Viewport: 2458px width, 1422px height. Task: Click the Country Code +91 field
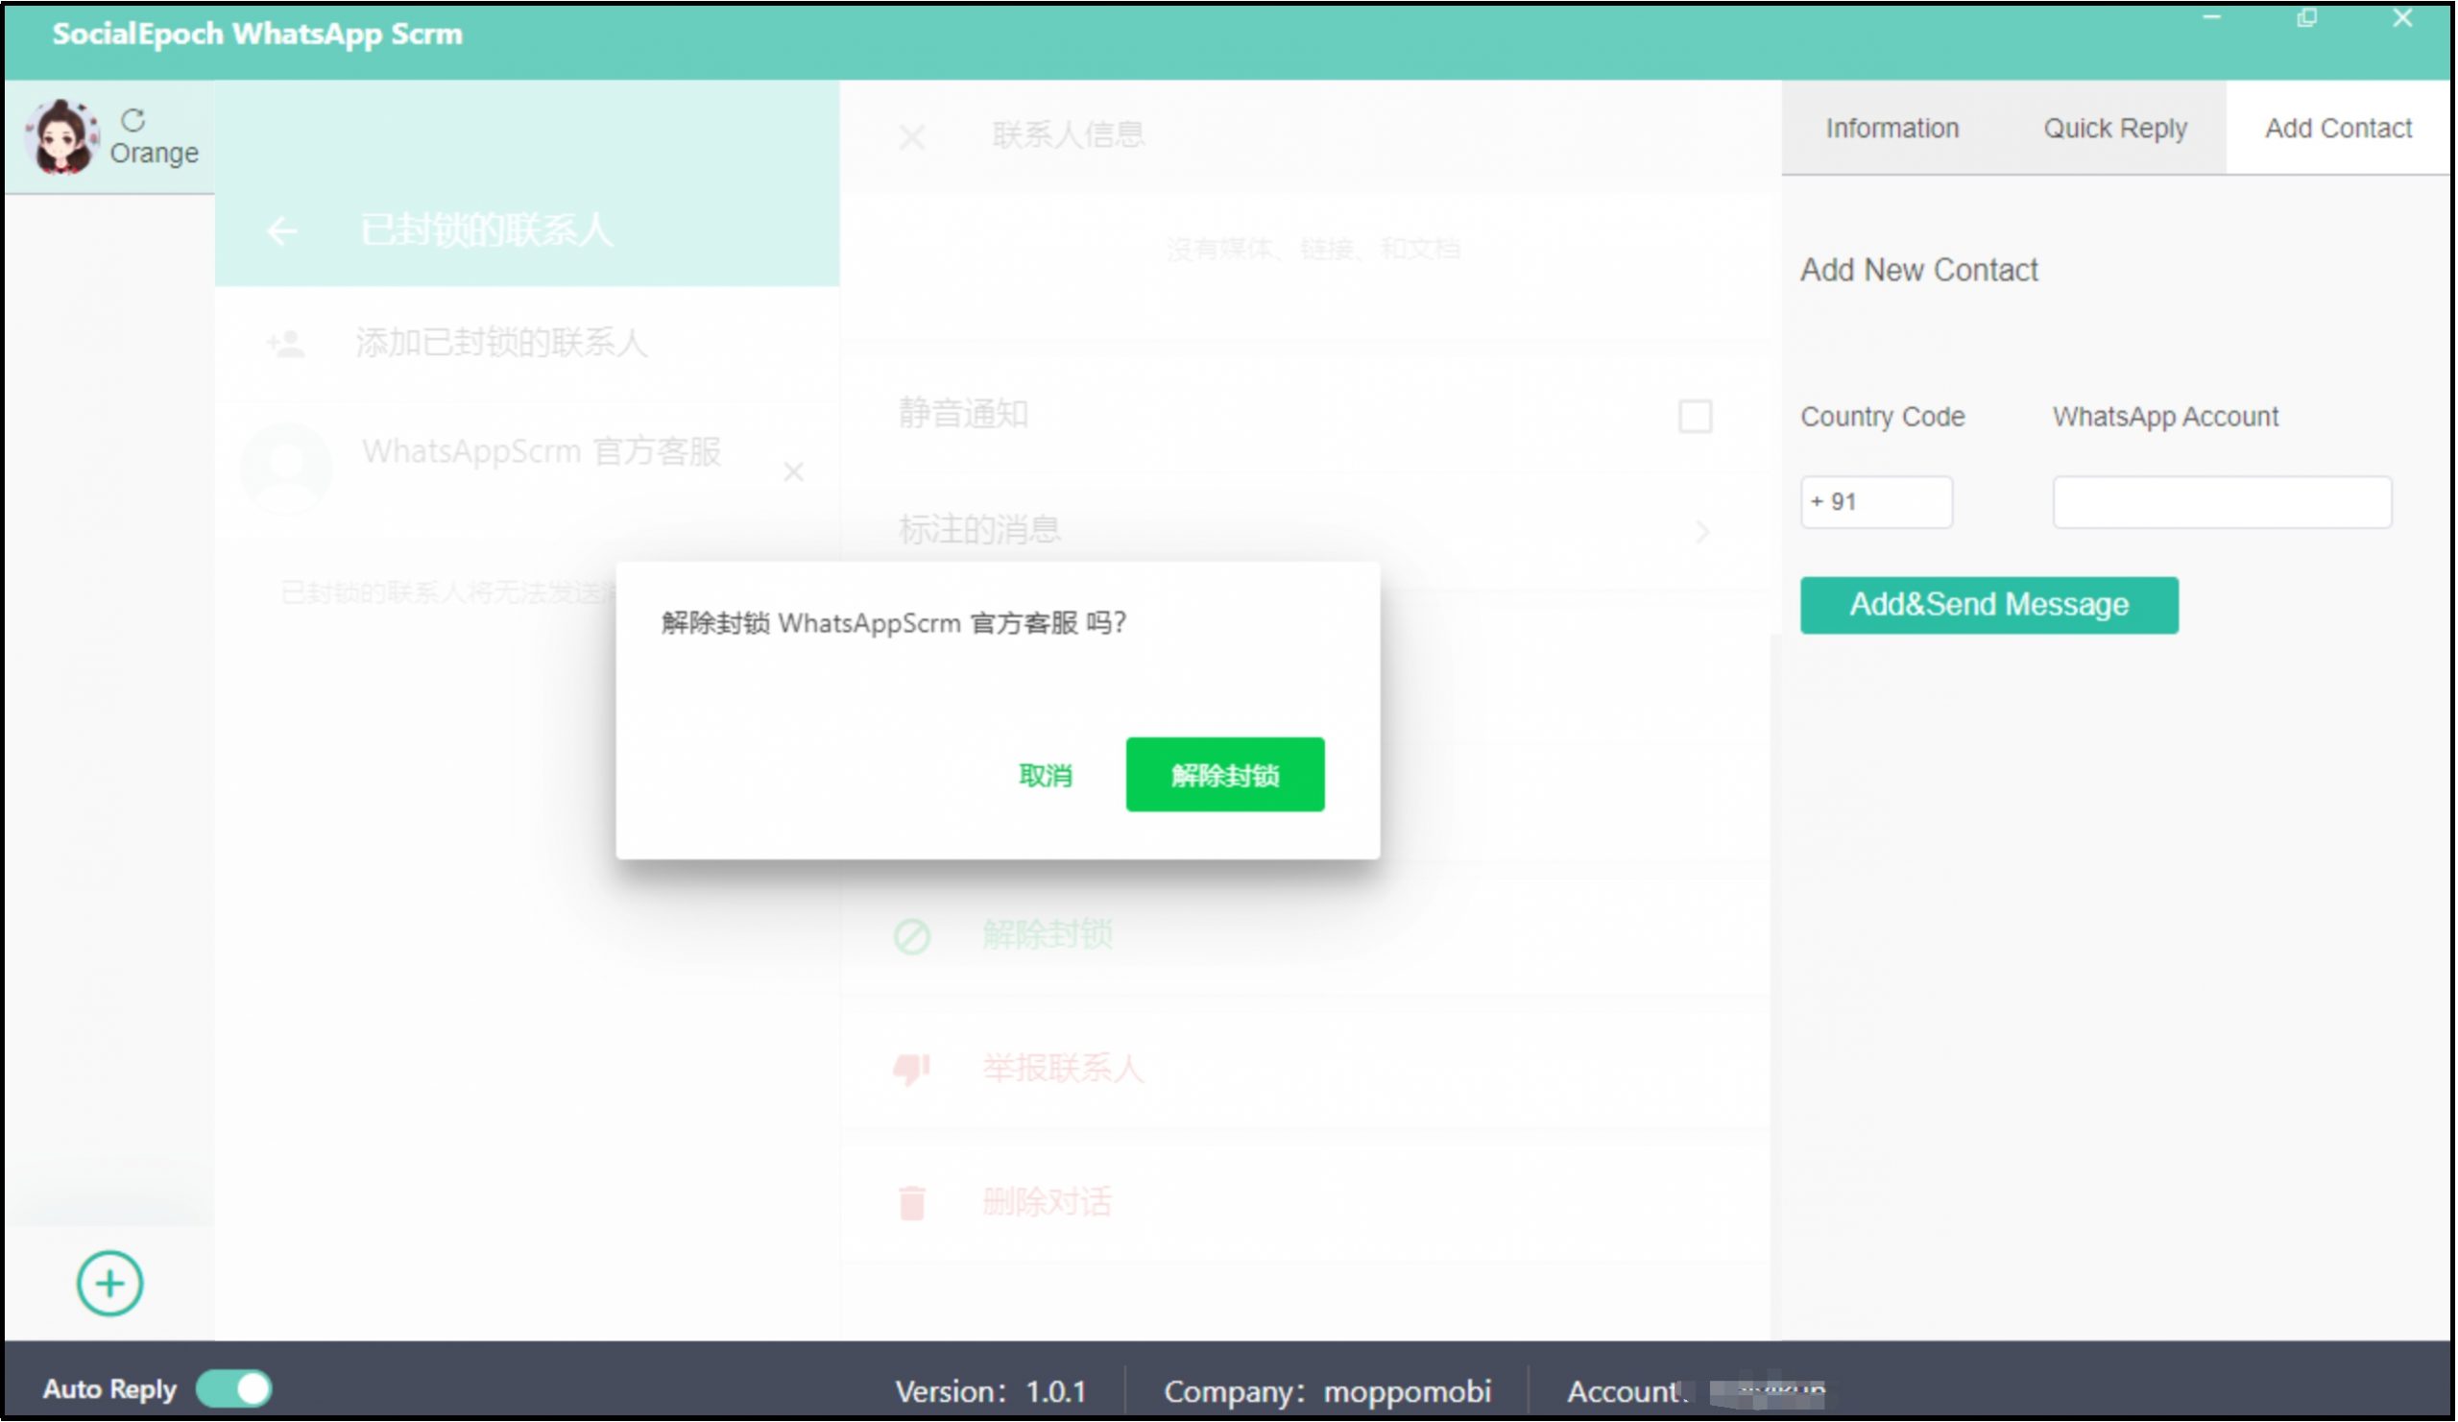point(1878,503)
